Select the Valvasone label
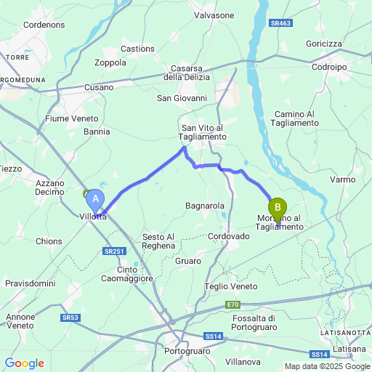 (x=214, y=15)
